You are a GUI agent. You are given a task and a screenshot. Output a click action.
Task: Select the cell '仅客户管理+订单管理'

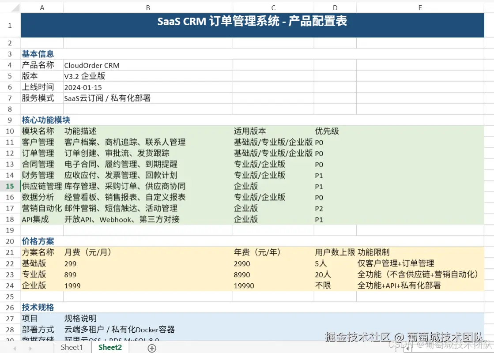[x=420, y=263]
